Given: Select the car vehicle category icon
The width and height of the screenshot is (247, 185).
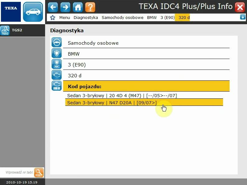Looking at the screenshot, I should 33,12.
